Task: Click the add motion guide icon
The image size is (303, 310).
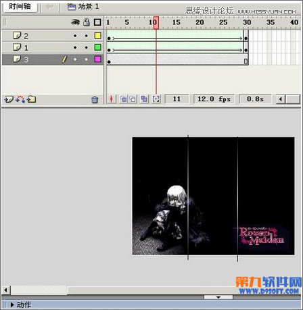Action: pos(20,99)
